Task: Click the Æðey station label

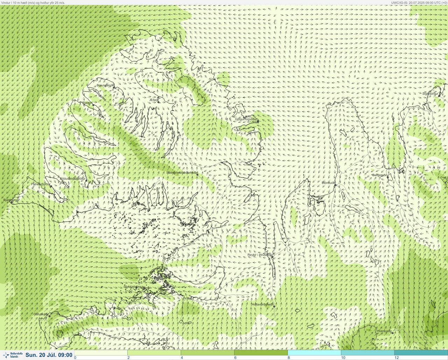Action: pyautogui.click(x=154, y=100)
